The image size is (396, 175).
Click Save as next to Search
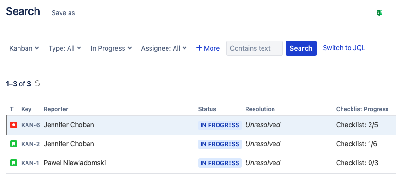[63, 13]
